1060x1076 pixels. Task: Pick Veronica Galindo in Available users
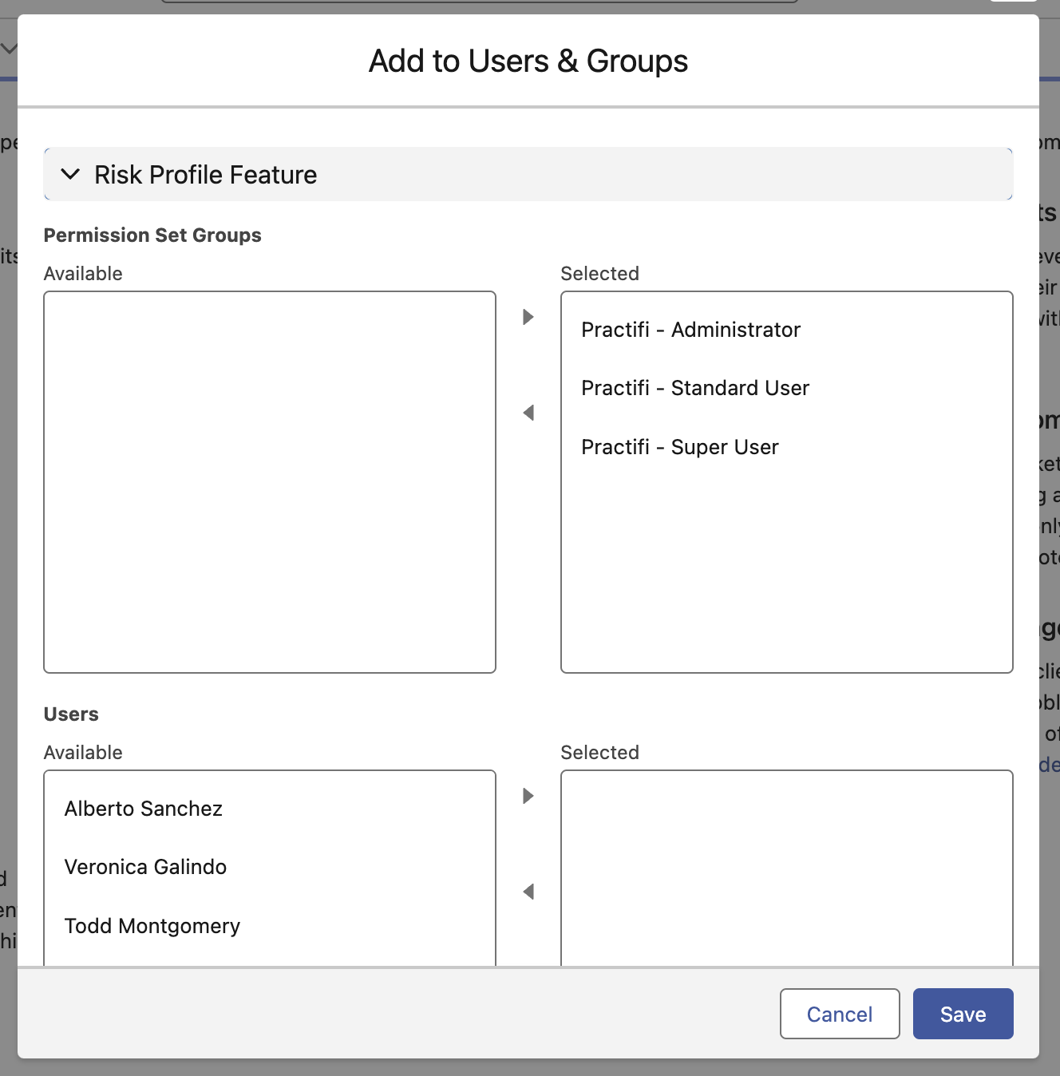(x=145, y=867)
